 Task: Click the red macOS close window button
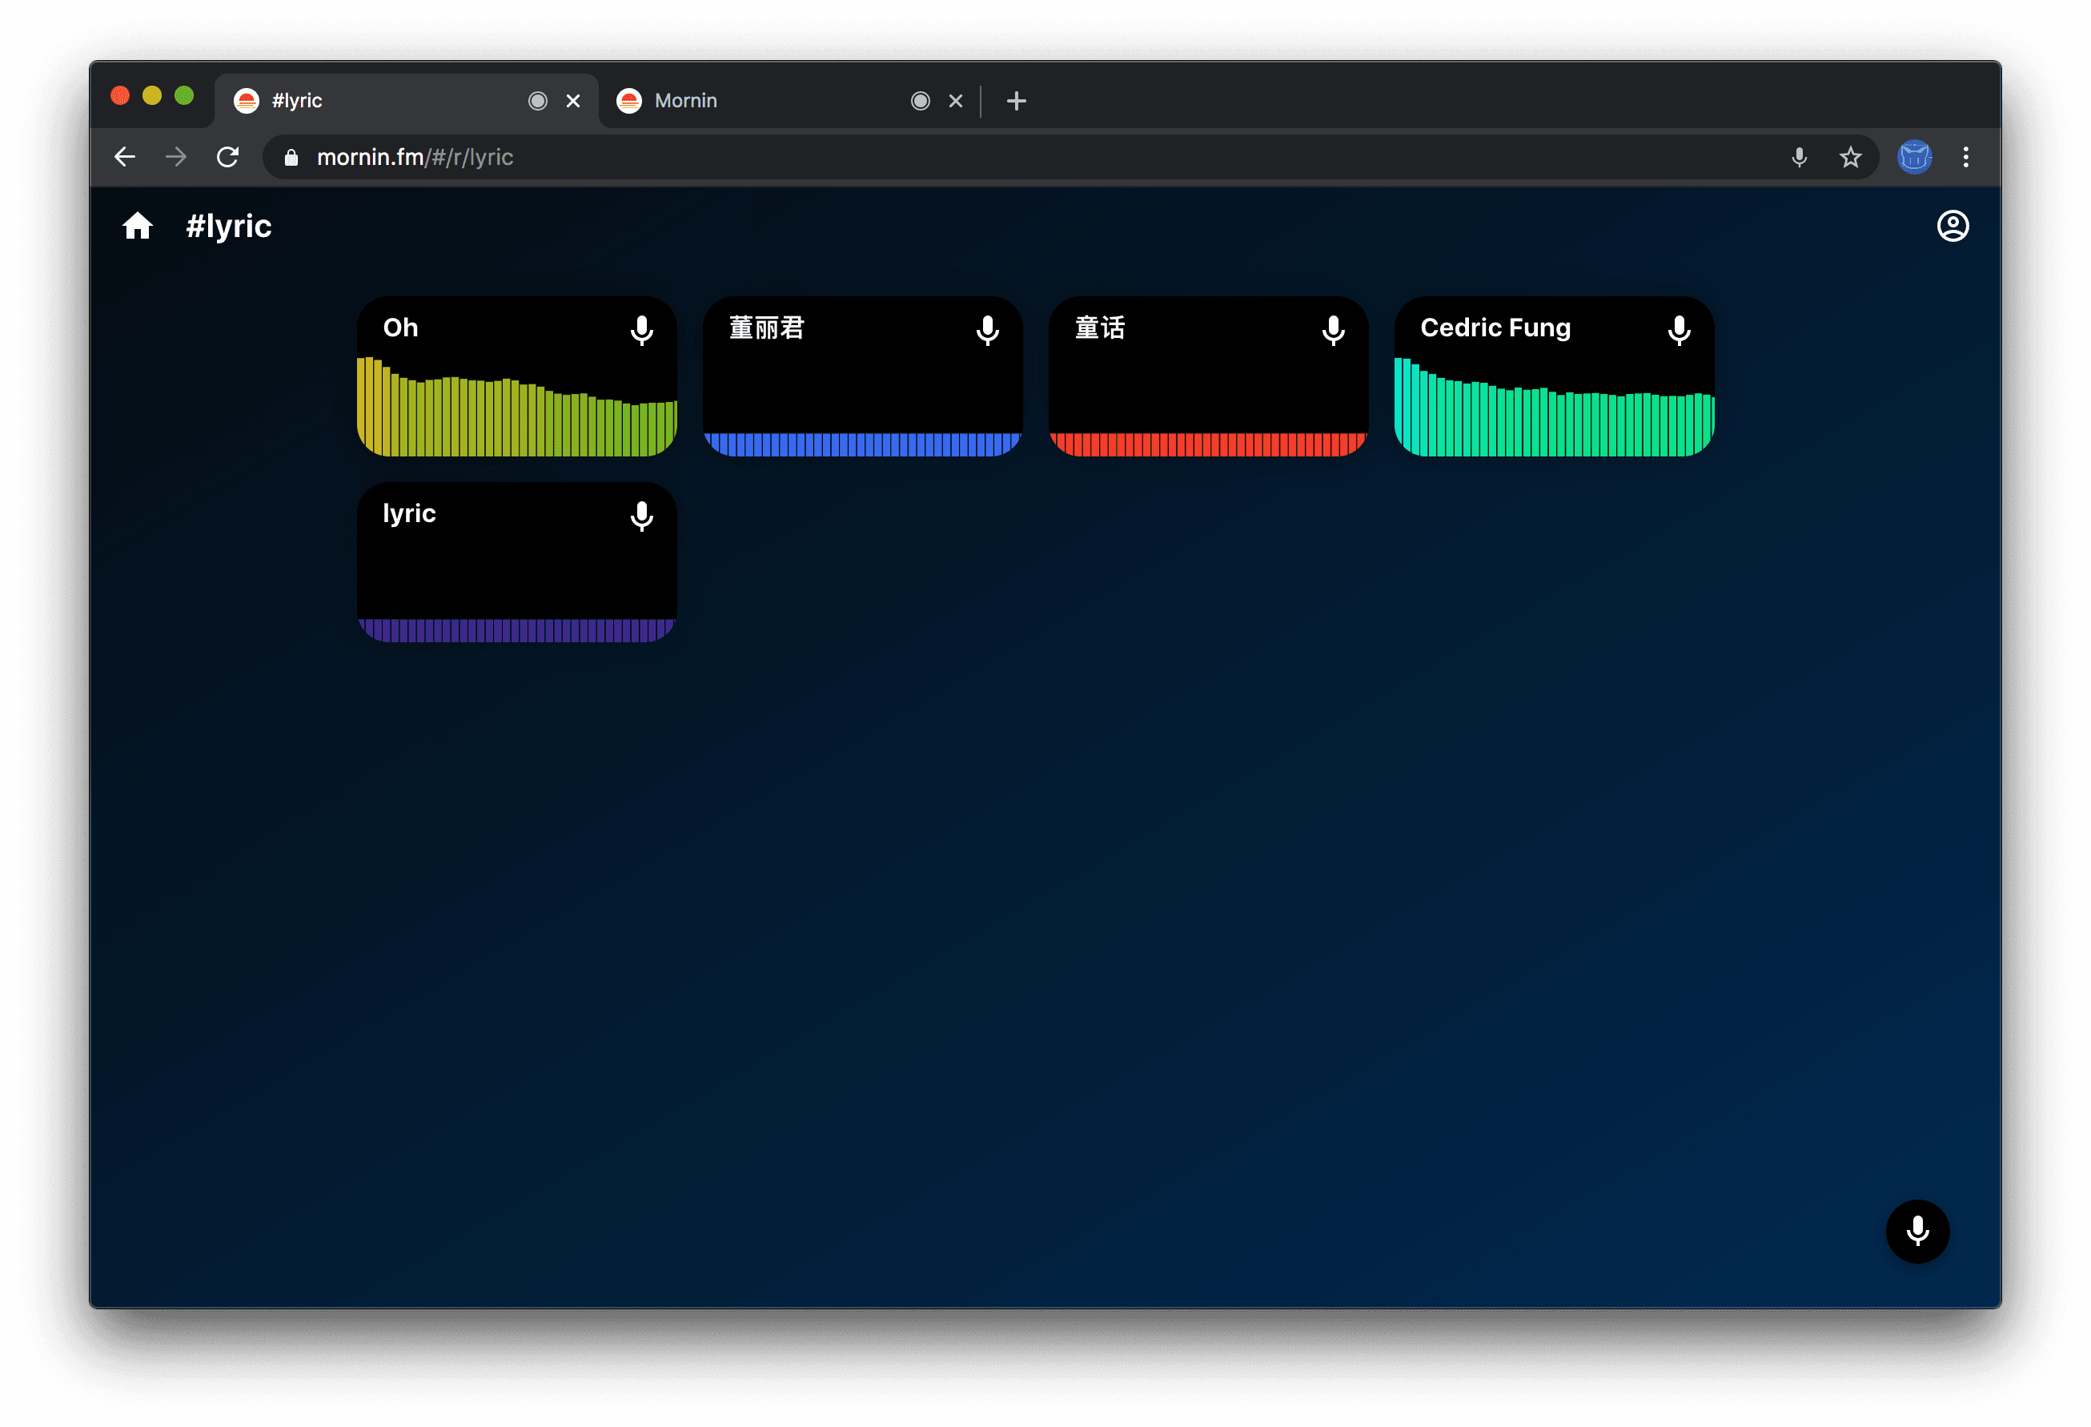pyautogui.click(x=119, y=95)
